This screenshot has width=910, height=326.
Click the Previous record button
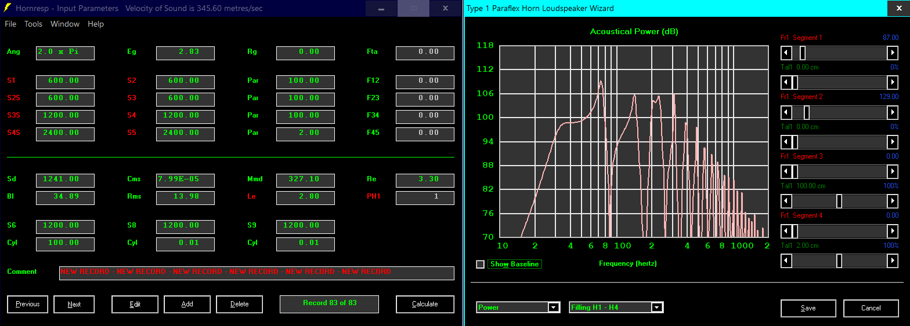[27, 304]
